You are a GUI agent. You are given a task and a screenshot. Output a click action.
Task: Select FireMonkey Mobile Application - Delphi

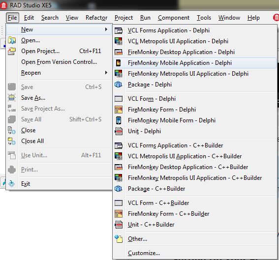tap(195, 63)
